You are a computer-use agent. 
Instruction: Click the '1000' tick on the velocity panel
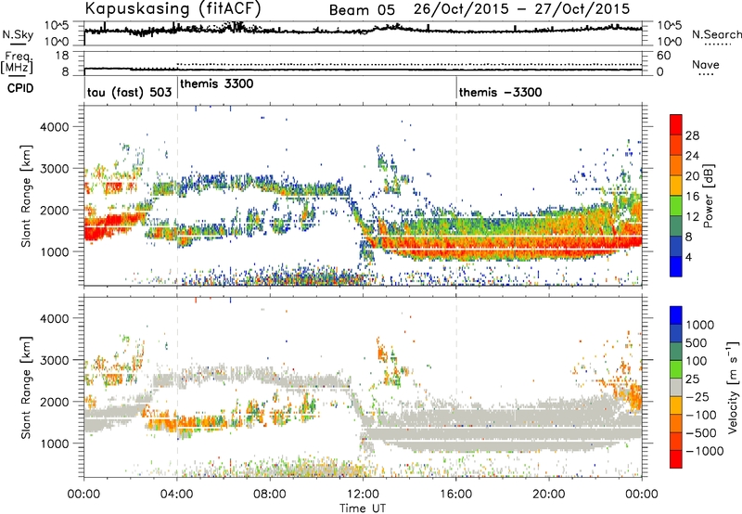55,443
